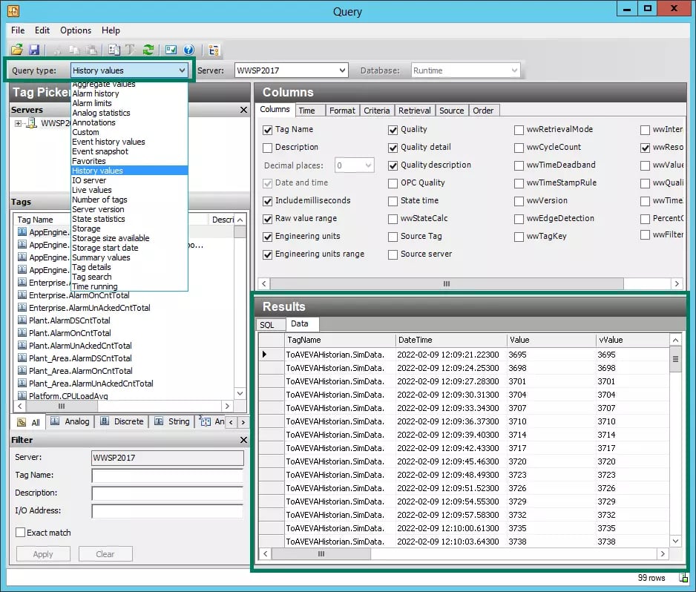This screenshot has width=696, height=592.
Task: Switch to the SQL tab in Results
Action: click(x=269, y=324)
